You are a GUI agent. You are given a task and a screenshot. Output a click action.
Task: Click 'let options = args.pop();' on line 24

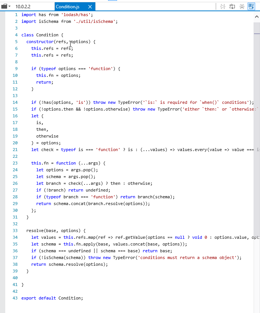click(x=67, y=170)
